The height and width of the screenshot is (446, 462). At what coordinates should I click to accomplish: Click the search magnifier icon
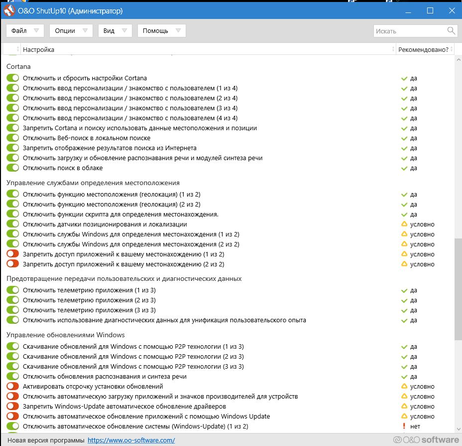[x=451, y=30]
